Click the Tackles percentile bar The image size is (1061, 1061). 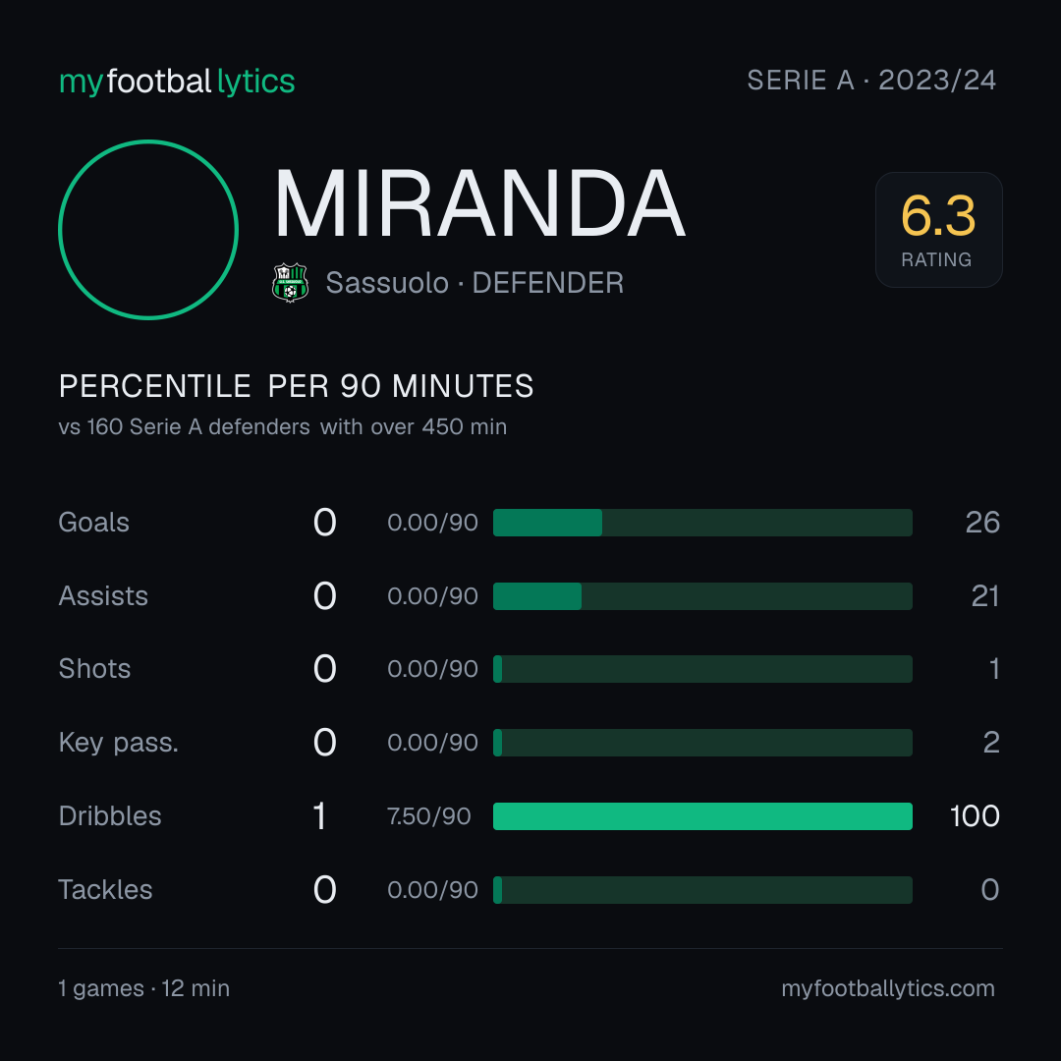(702, 890)
